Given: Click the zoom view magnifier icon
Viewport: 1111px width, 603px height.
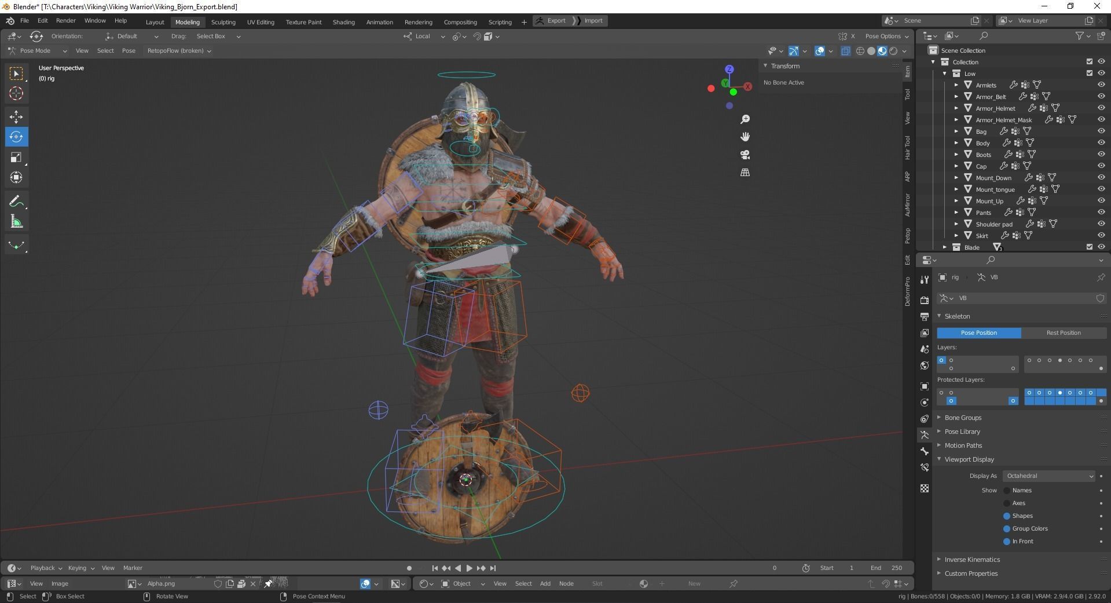Looking at the screenshot, I should point(745,119).
